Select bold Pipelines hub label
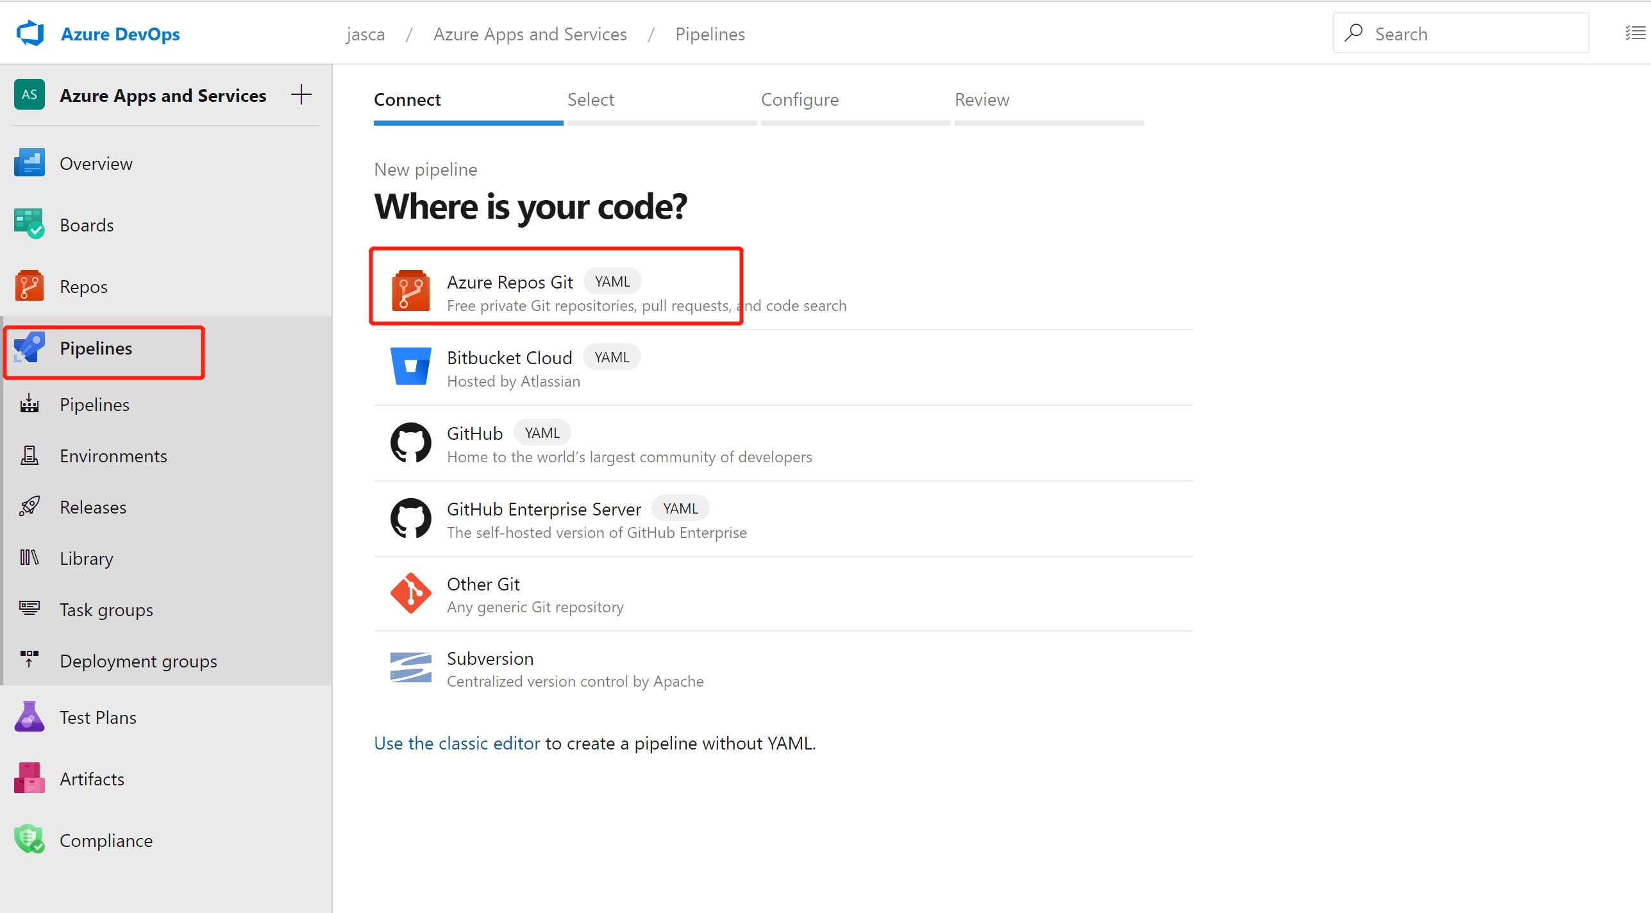Image resolution: width=1651 pixels, height=913 pixels. tap(96, 348)
